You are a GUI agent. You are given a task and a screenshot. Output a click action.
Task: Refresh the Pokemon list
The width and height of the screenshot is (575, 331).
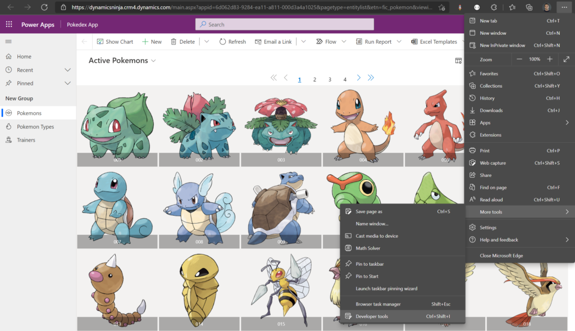point(232,42)
